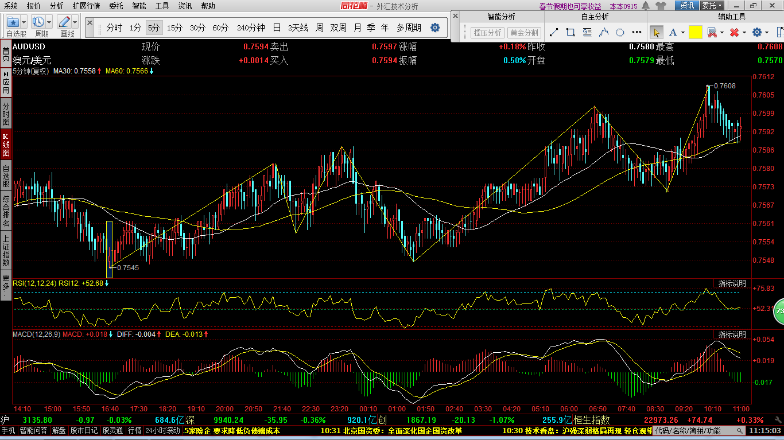This screenshot has width=784, height=440.
Task: Open the 帮助 menu
Action: pyautogui.click(x=208, y=6)
